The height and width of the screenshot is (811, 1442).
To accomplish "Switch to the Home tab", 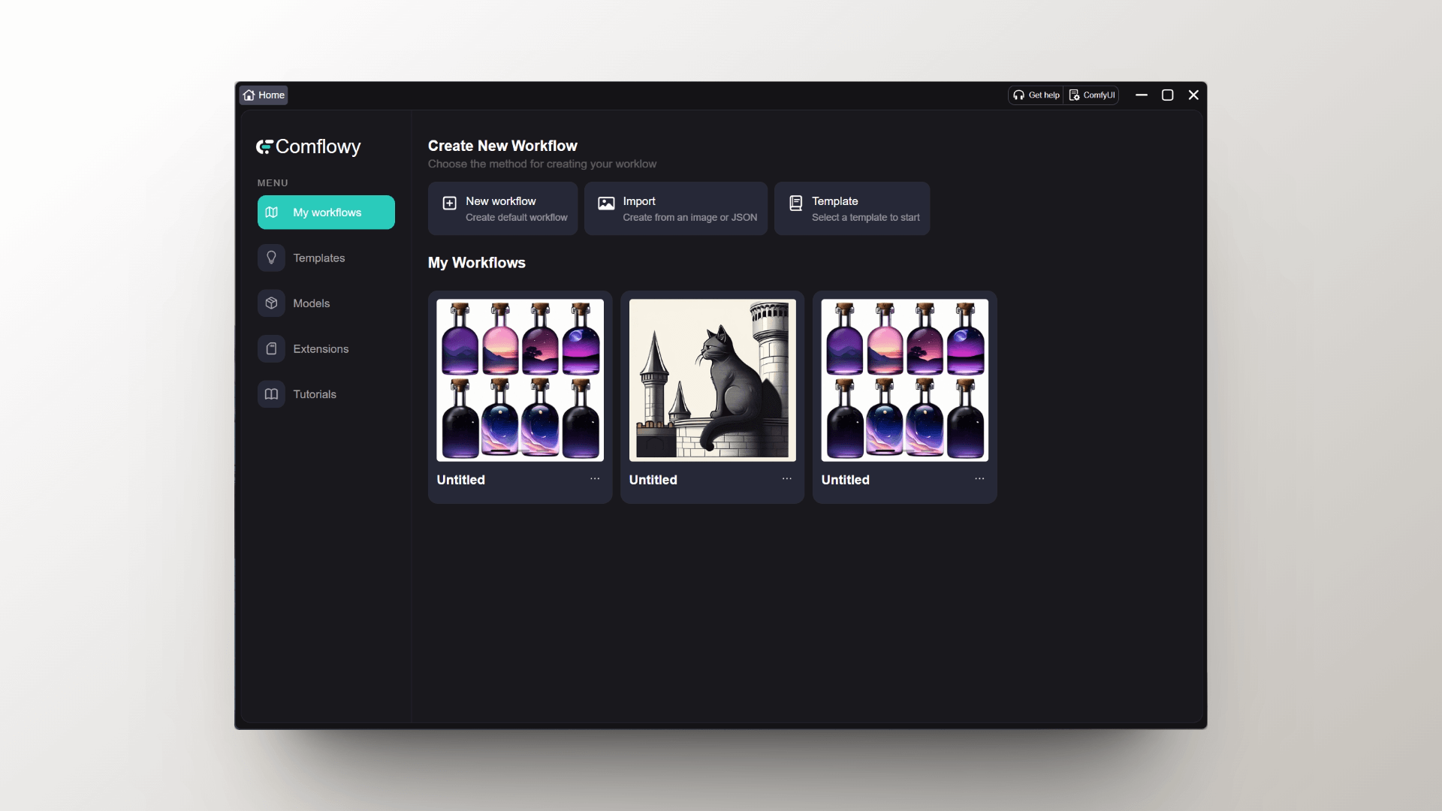I will 263,95.
